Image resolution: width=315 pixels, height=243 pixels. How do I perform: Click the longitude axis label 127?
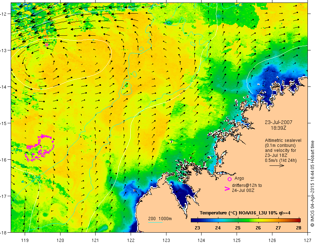307,240
